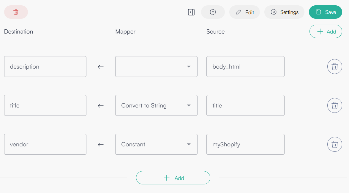This screenshot has width=349, height=193.
Task: Click the description destination field
Action: [x=45, y=67]
